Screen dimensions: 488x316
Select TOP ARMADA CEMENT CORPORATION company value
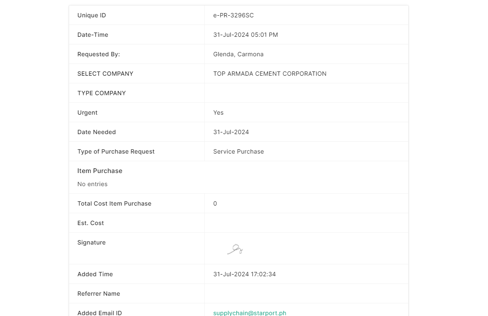(x=270, y=74)
